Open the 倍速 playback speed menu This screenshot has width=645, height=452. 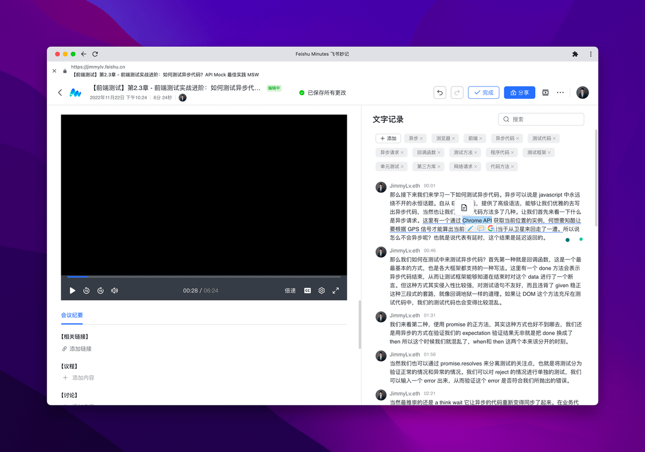point(290,290)
